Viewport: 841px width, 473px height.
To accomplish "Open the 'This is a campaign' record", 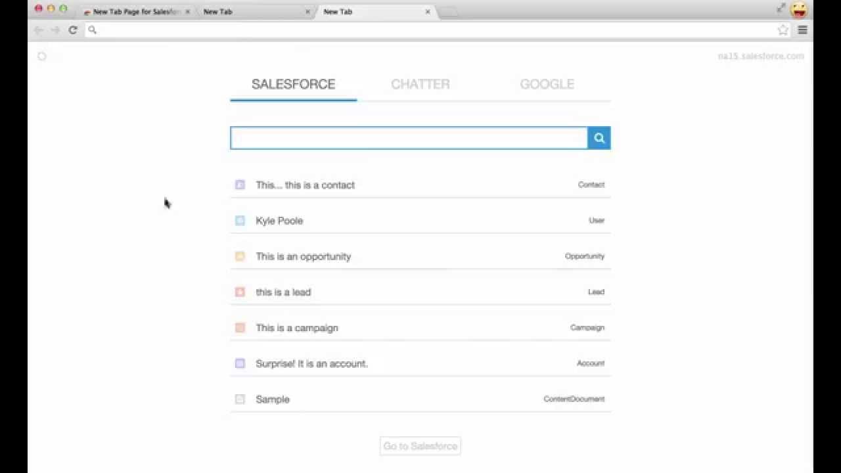I will click(297, 328).
